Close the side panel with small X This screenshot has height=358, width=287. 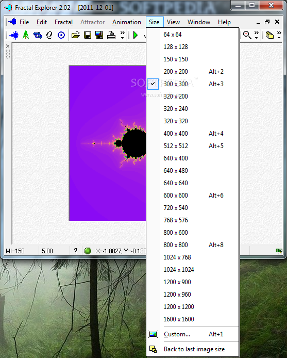(x=8, y=46)
